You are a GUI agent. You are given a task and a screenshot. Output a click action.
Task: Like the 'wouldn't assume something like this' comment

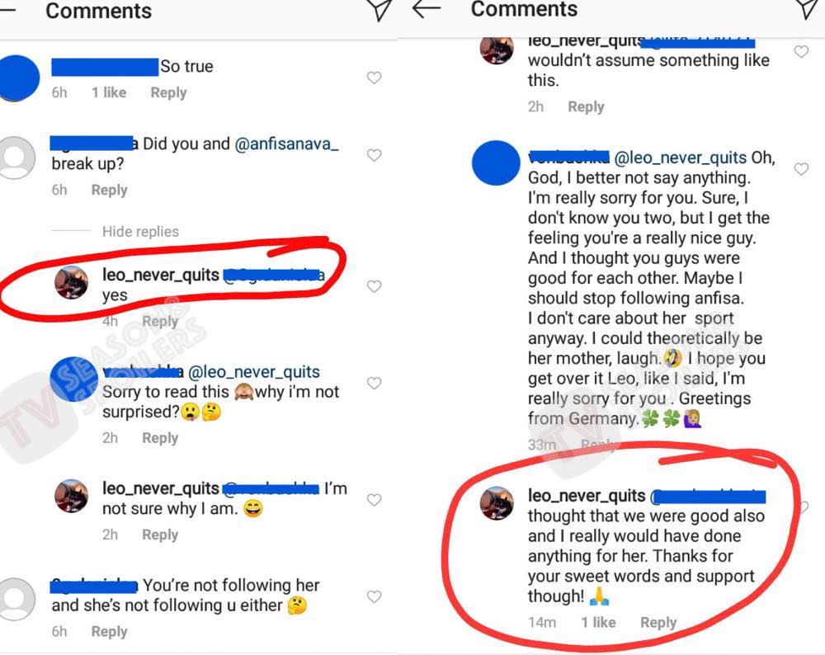(800, 52)
